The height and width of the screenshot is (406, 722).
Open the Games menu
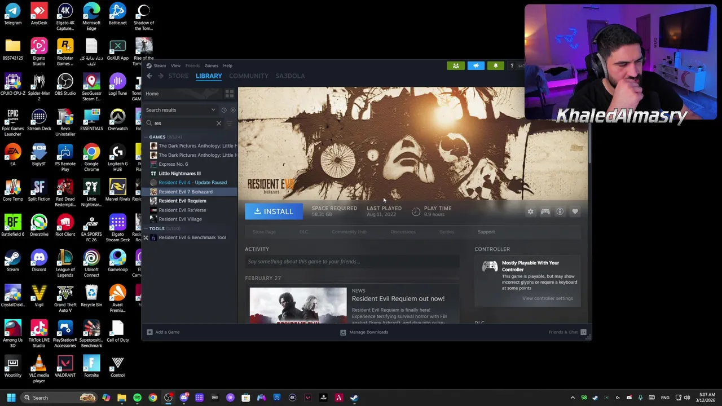coord(211,65)
